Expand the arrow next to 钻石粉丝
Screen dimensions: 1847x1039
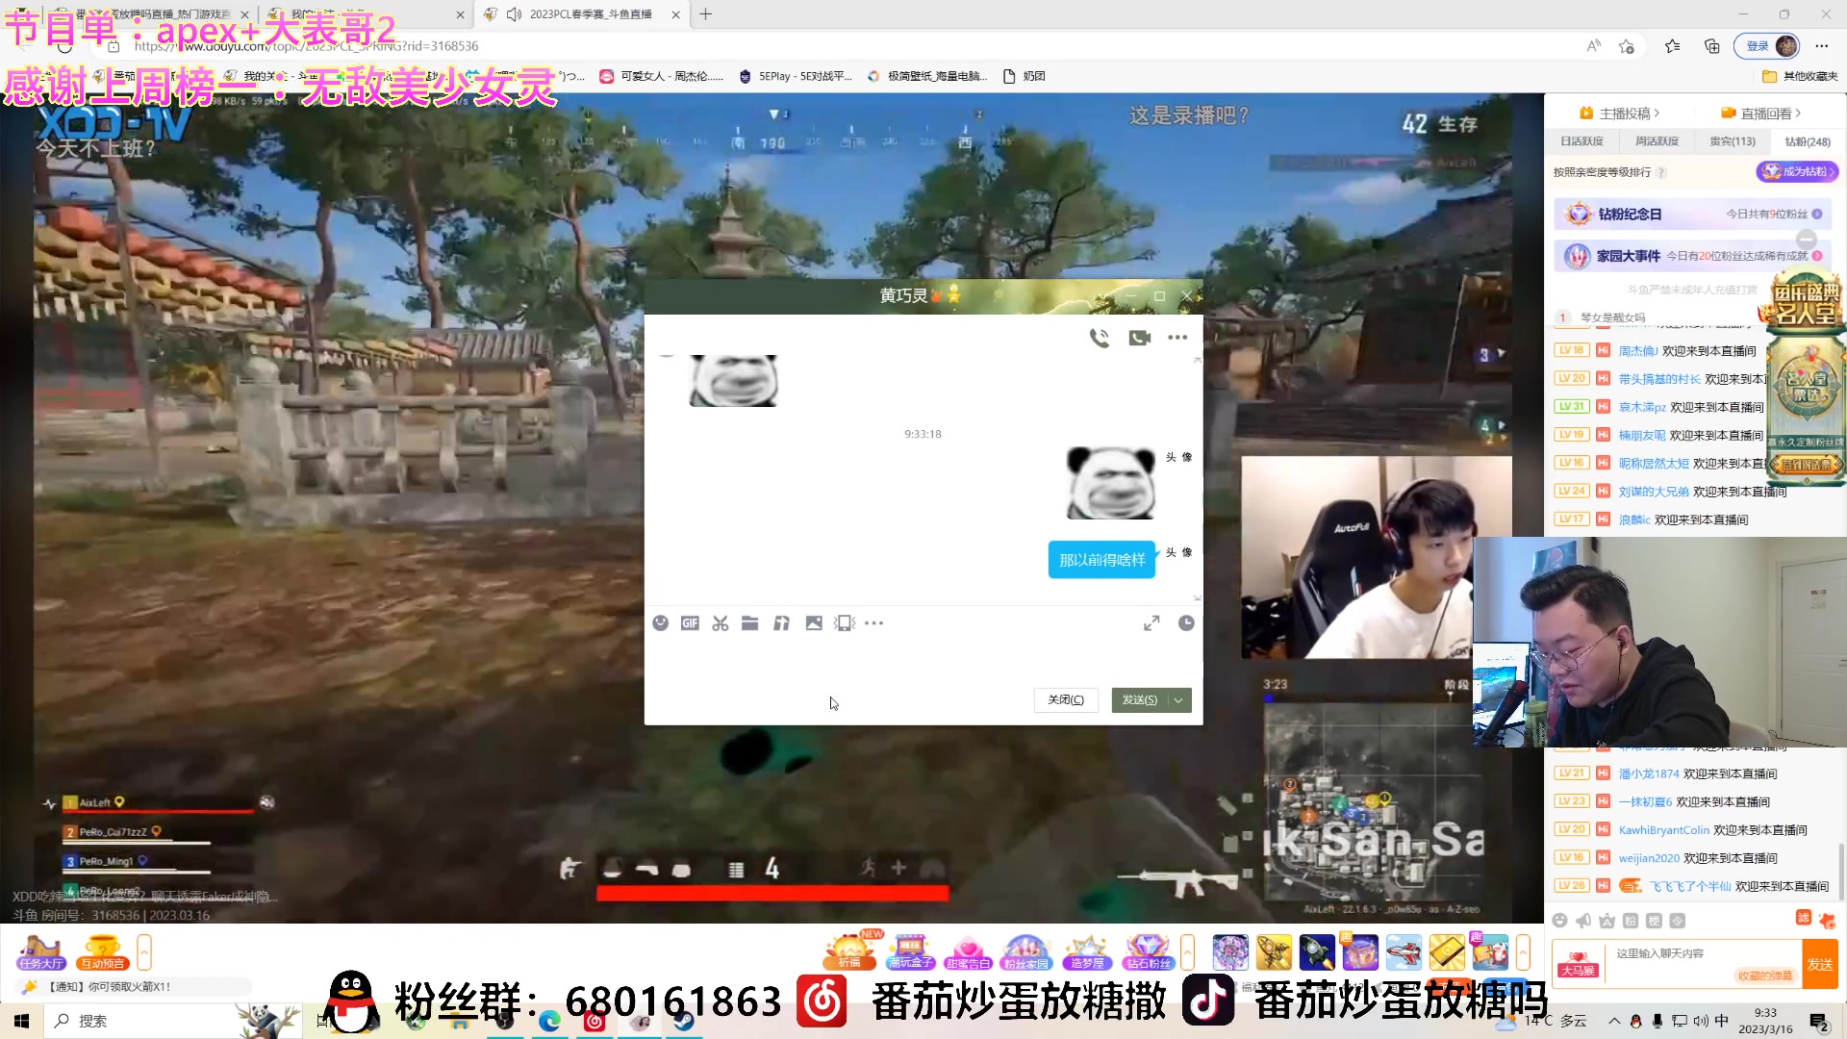coord(1188,952)
